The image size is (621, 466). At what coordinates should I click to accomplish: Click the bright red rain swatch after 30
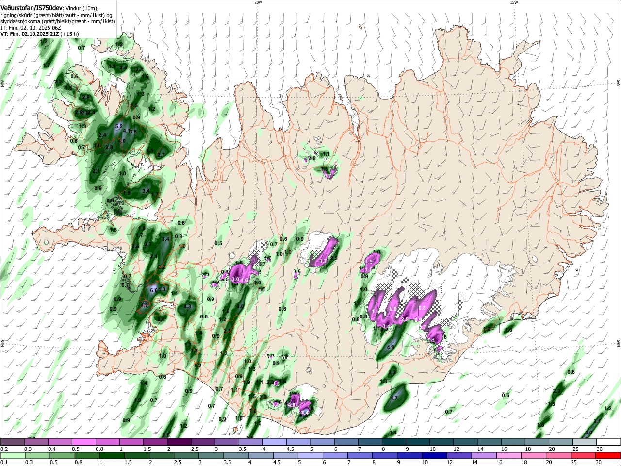[x=607, y=455]
